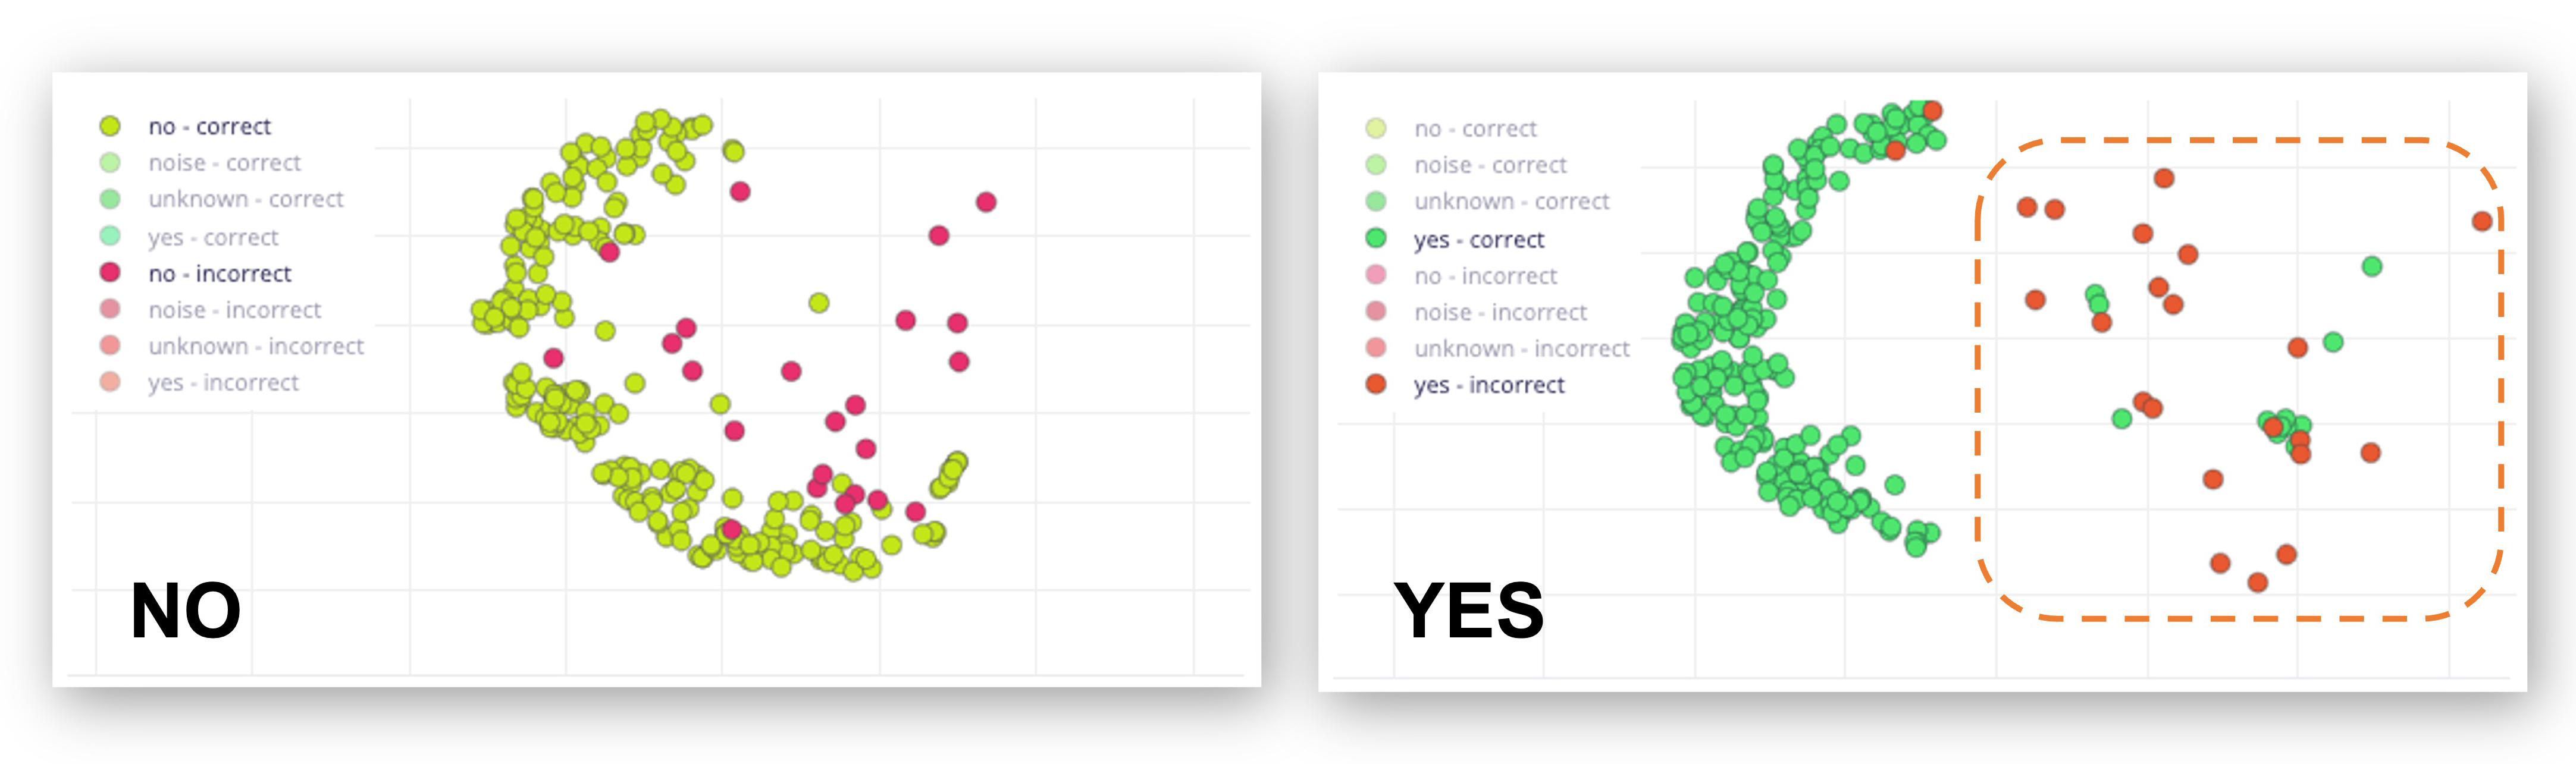
Task: Hide 'yes - correct' series in YES plot legend
Action: (1478, 240)
